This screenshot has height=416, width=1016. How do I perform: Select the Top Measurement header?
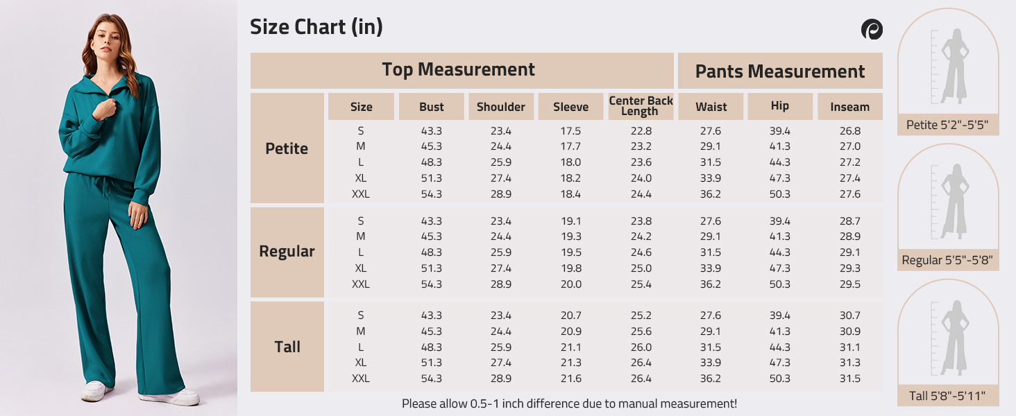point(458,70)
